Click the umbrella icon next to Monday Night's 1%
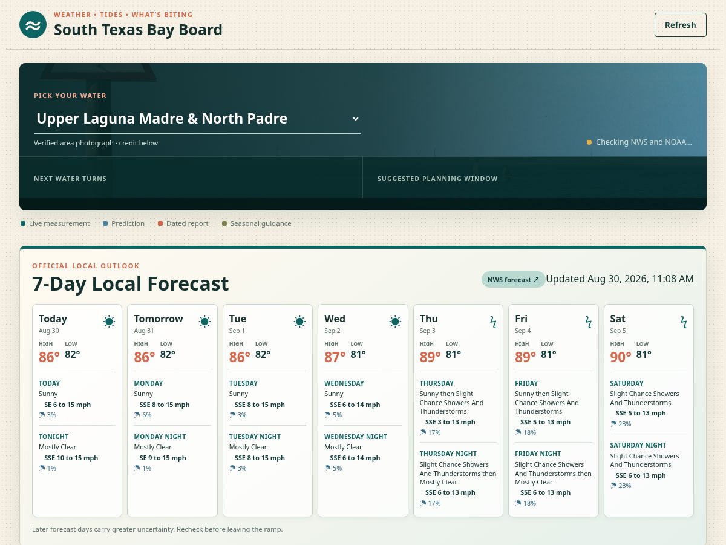 coord(137,468)
